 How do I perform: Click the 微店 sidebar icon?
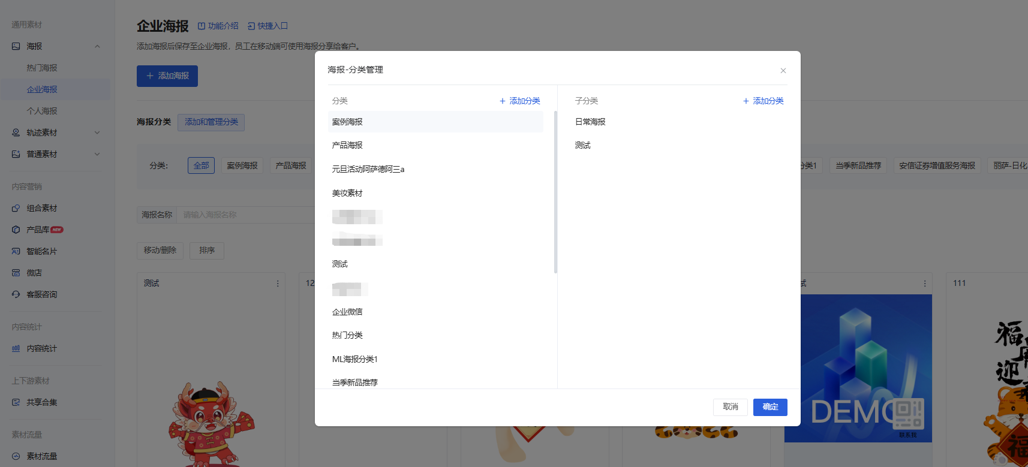(x=16, y=273)
